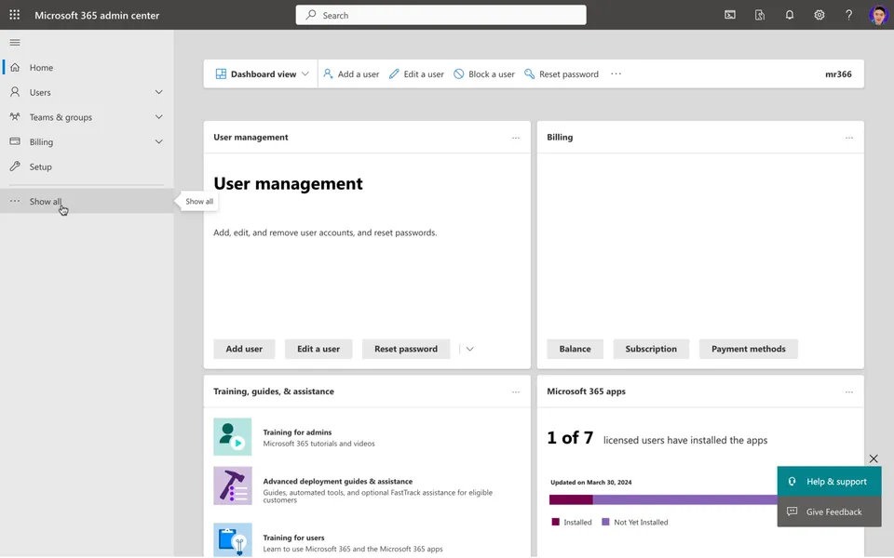Screen dimensions: 894x558
Task: Go to Home in navigation
Action: coord(87,67)
